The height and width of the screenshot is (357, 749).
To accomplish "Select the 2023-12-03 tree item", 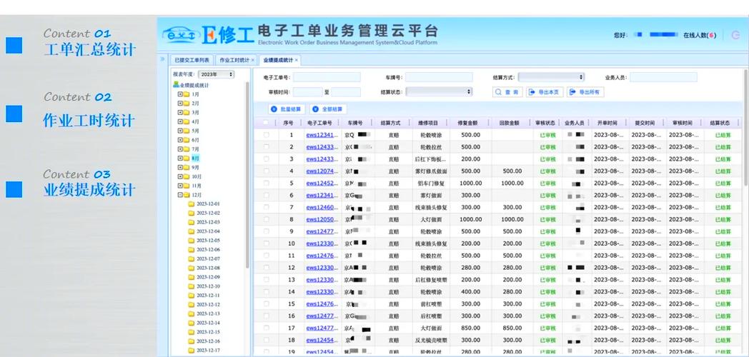I will pos(208,222).
